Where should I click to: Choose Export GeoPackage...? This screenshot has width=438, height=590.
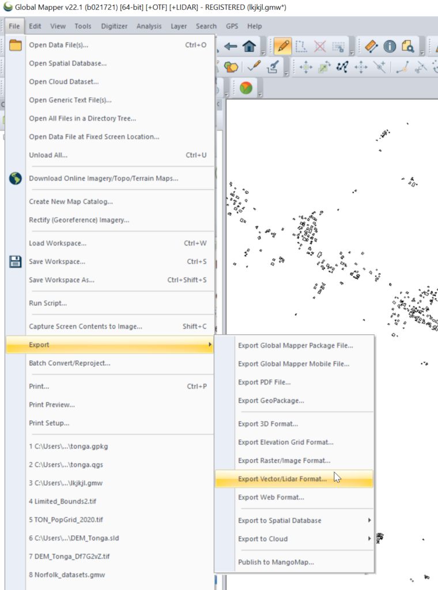pyautogui.click(x=294, y=401)
